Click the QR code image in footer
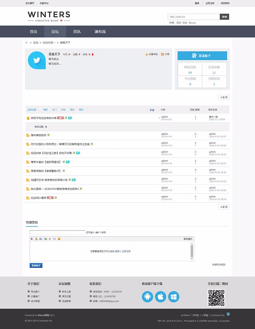Screen dimensions: 255x329 click(216, 298)
